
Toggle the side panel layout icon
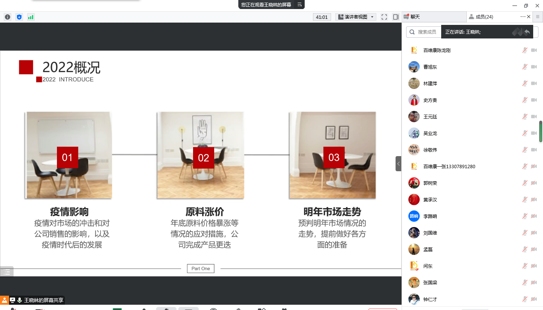[396, 17]
